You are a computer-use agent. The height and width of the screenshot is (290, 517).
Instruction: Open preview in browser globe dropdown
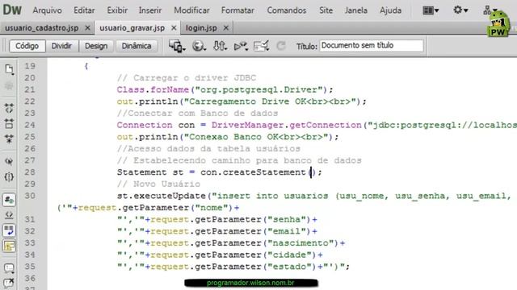(199, 46)
